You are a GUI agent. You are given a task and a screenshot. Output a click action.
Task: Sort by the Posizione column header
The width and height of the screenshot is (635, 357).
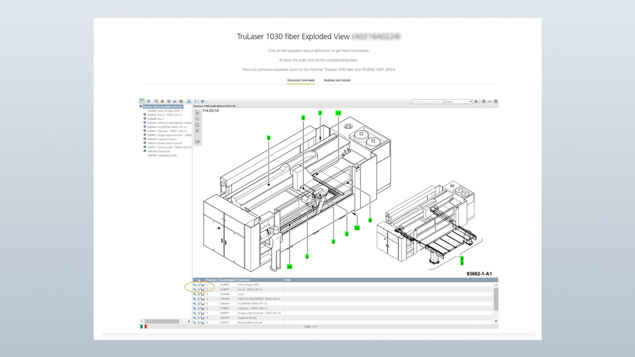point(212,280)
